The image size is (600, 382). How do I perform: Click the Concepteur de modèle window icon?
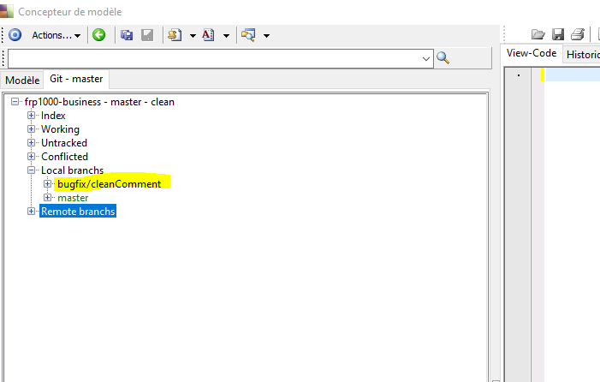click(7, 11)
